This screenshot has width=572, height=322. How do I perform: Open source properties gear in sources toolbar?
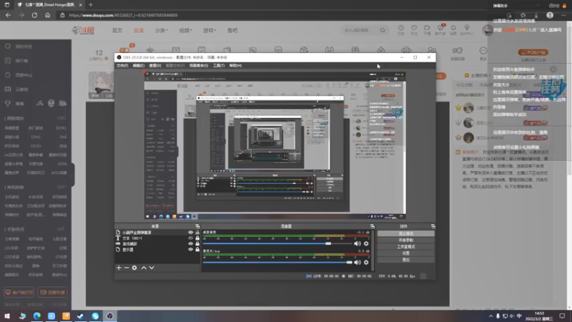[134, 268]
